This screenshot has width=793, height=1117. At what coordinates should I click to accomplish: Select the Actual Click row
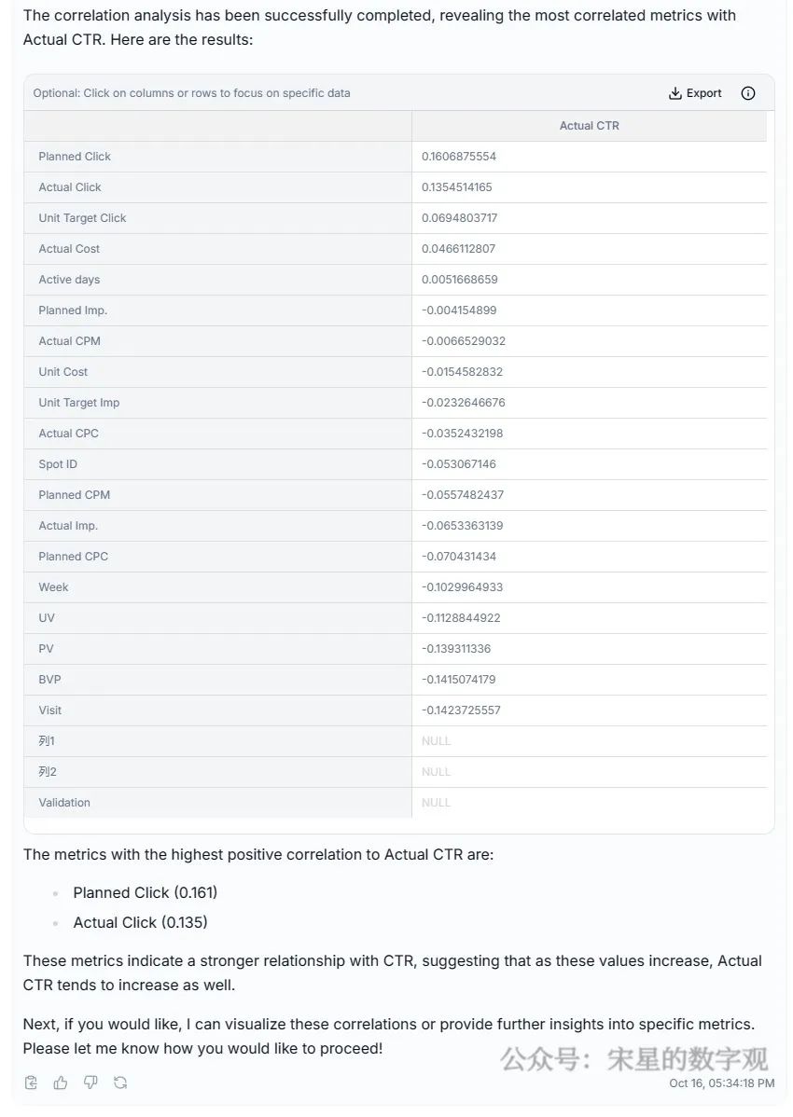(70, 187)
